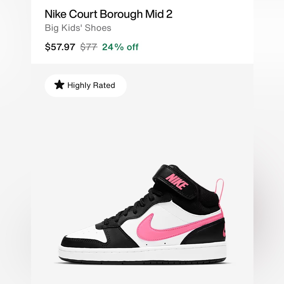
Task: Select the $57.97 sale price
Action: 60,47
